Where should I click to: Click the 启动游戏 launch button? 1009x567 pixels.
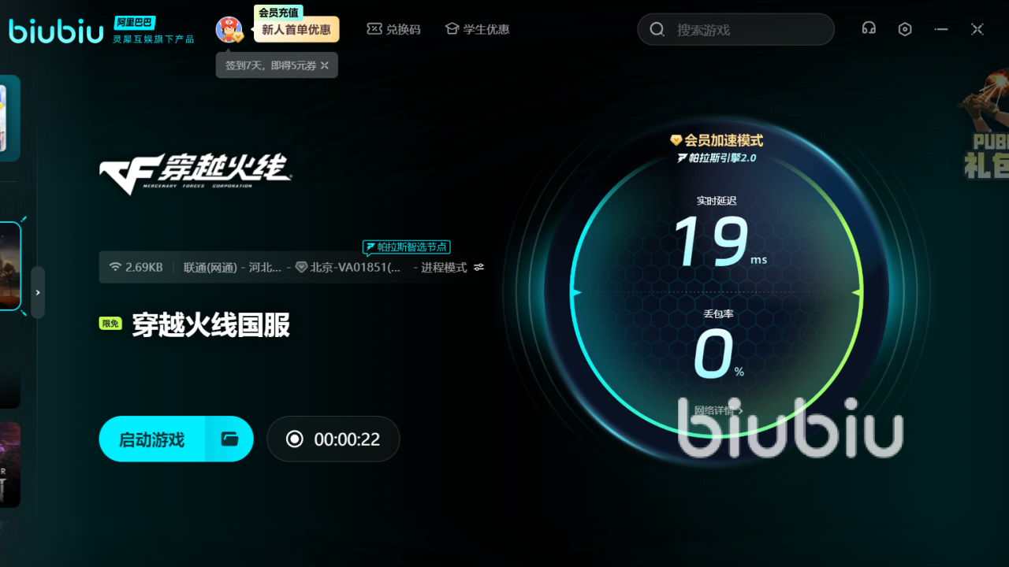pyautogui.click(x=152, y=439)
